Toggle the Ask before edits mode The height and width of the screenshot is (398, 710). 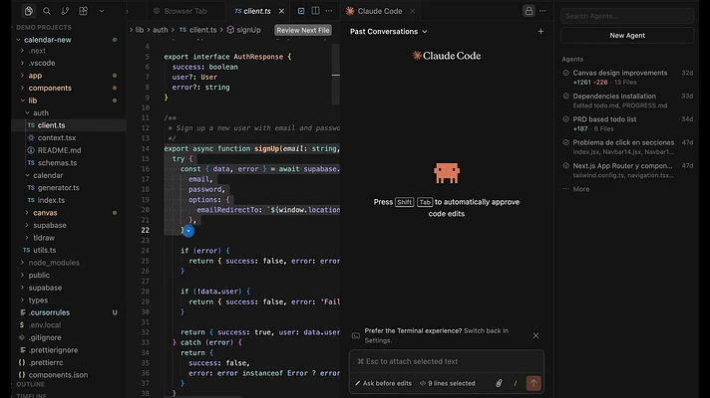tap(383, 383)
